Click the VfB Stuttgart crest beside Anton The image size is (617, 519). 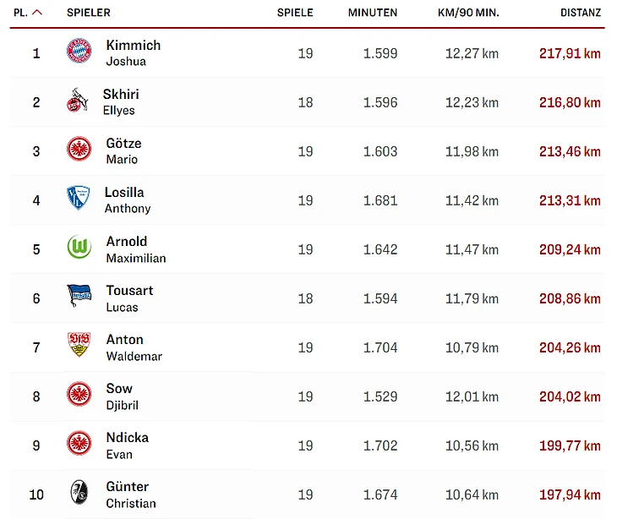click(79, 347)
